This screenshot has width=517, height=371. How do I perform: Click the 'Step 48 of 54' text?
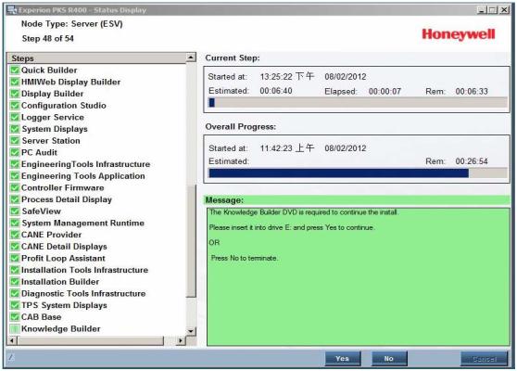pyautogui.click(x=48, y=39)
